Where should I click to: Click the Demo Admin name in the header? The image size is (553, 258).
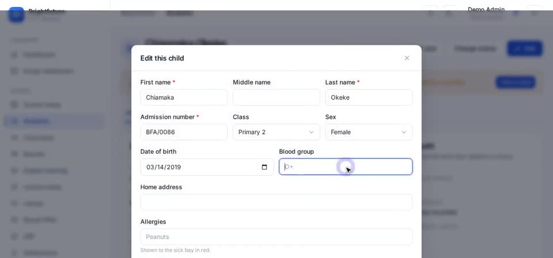486,10
